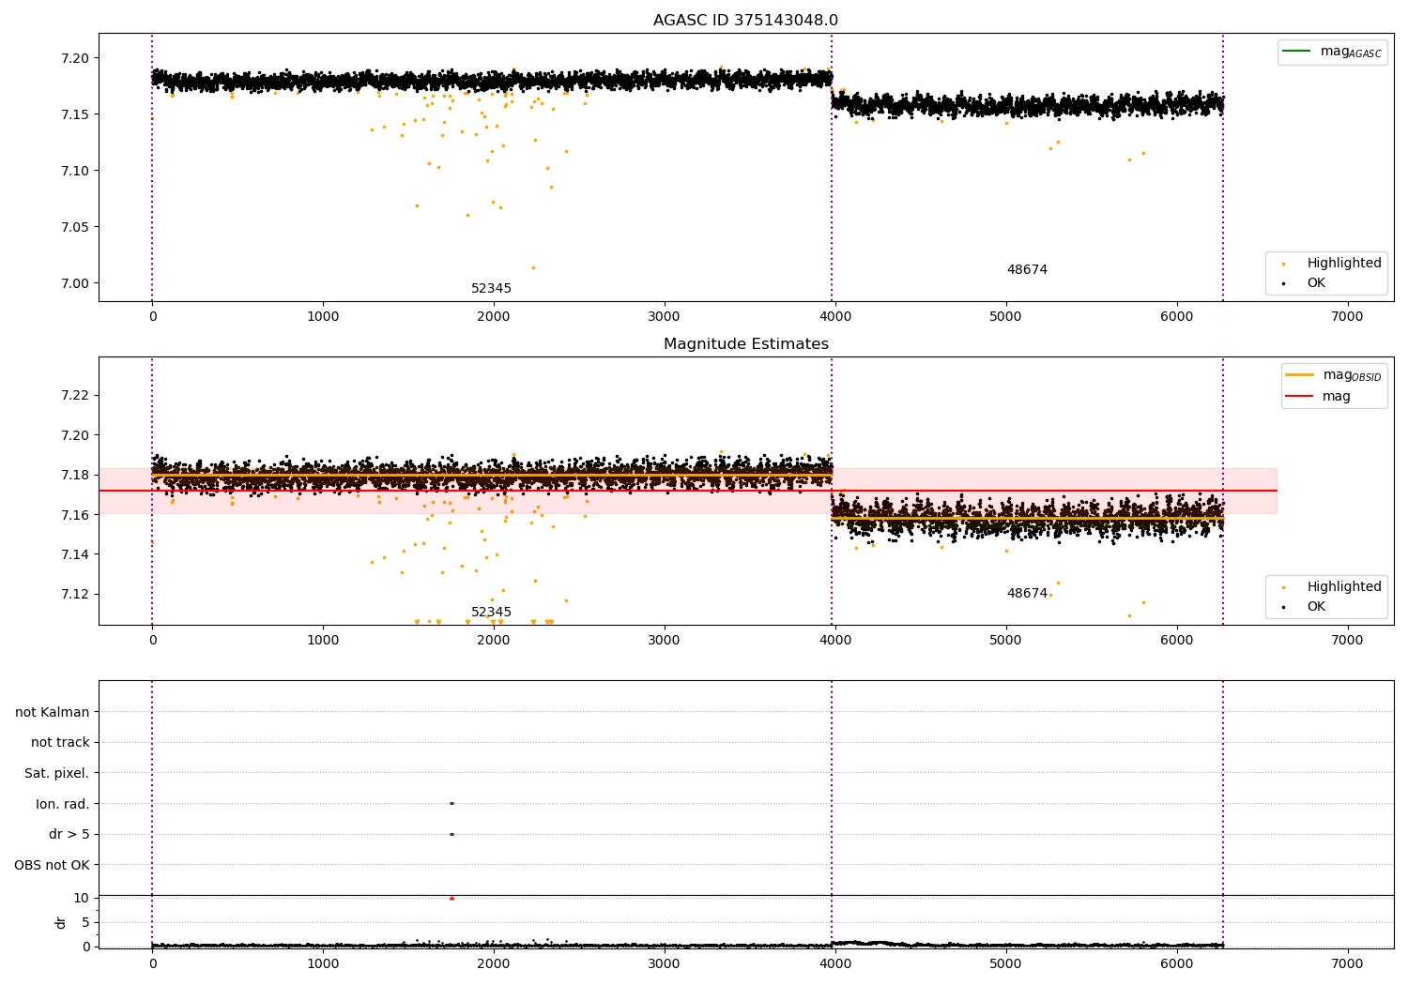Viewport: 1408px width, 985px height.
Task: Click the 'dr > 5' row label
Action: pyautogui.click(x=69, y=834)
